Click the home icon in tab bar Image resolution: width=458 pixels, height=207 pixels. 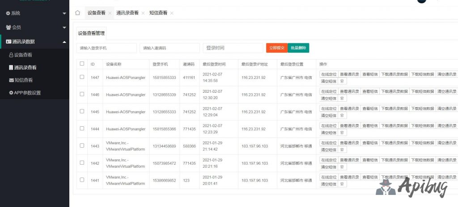[x=77, y=13]
